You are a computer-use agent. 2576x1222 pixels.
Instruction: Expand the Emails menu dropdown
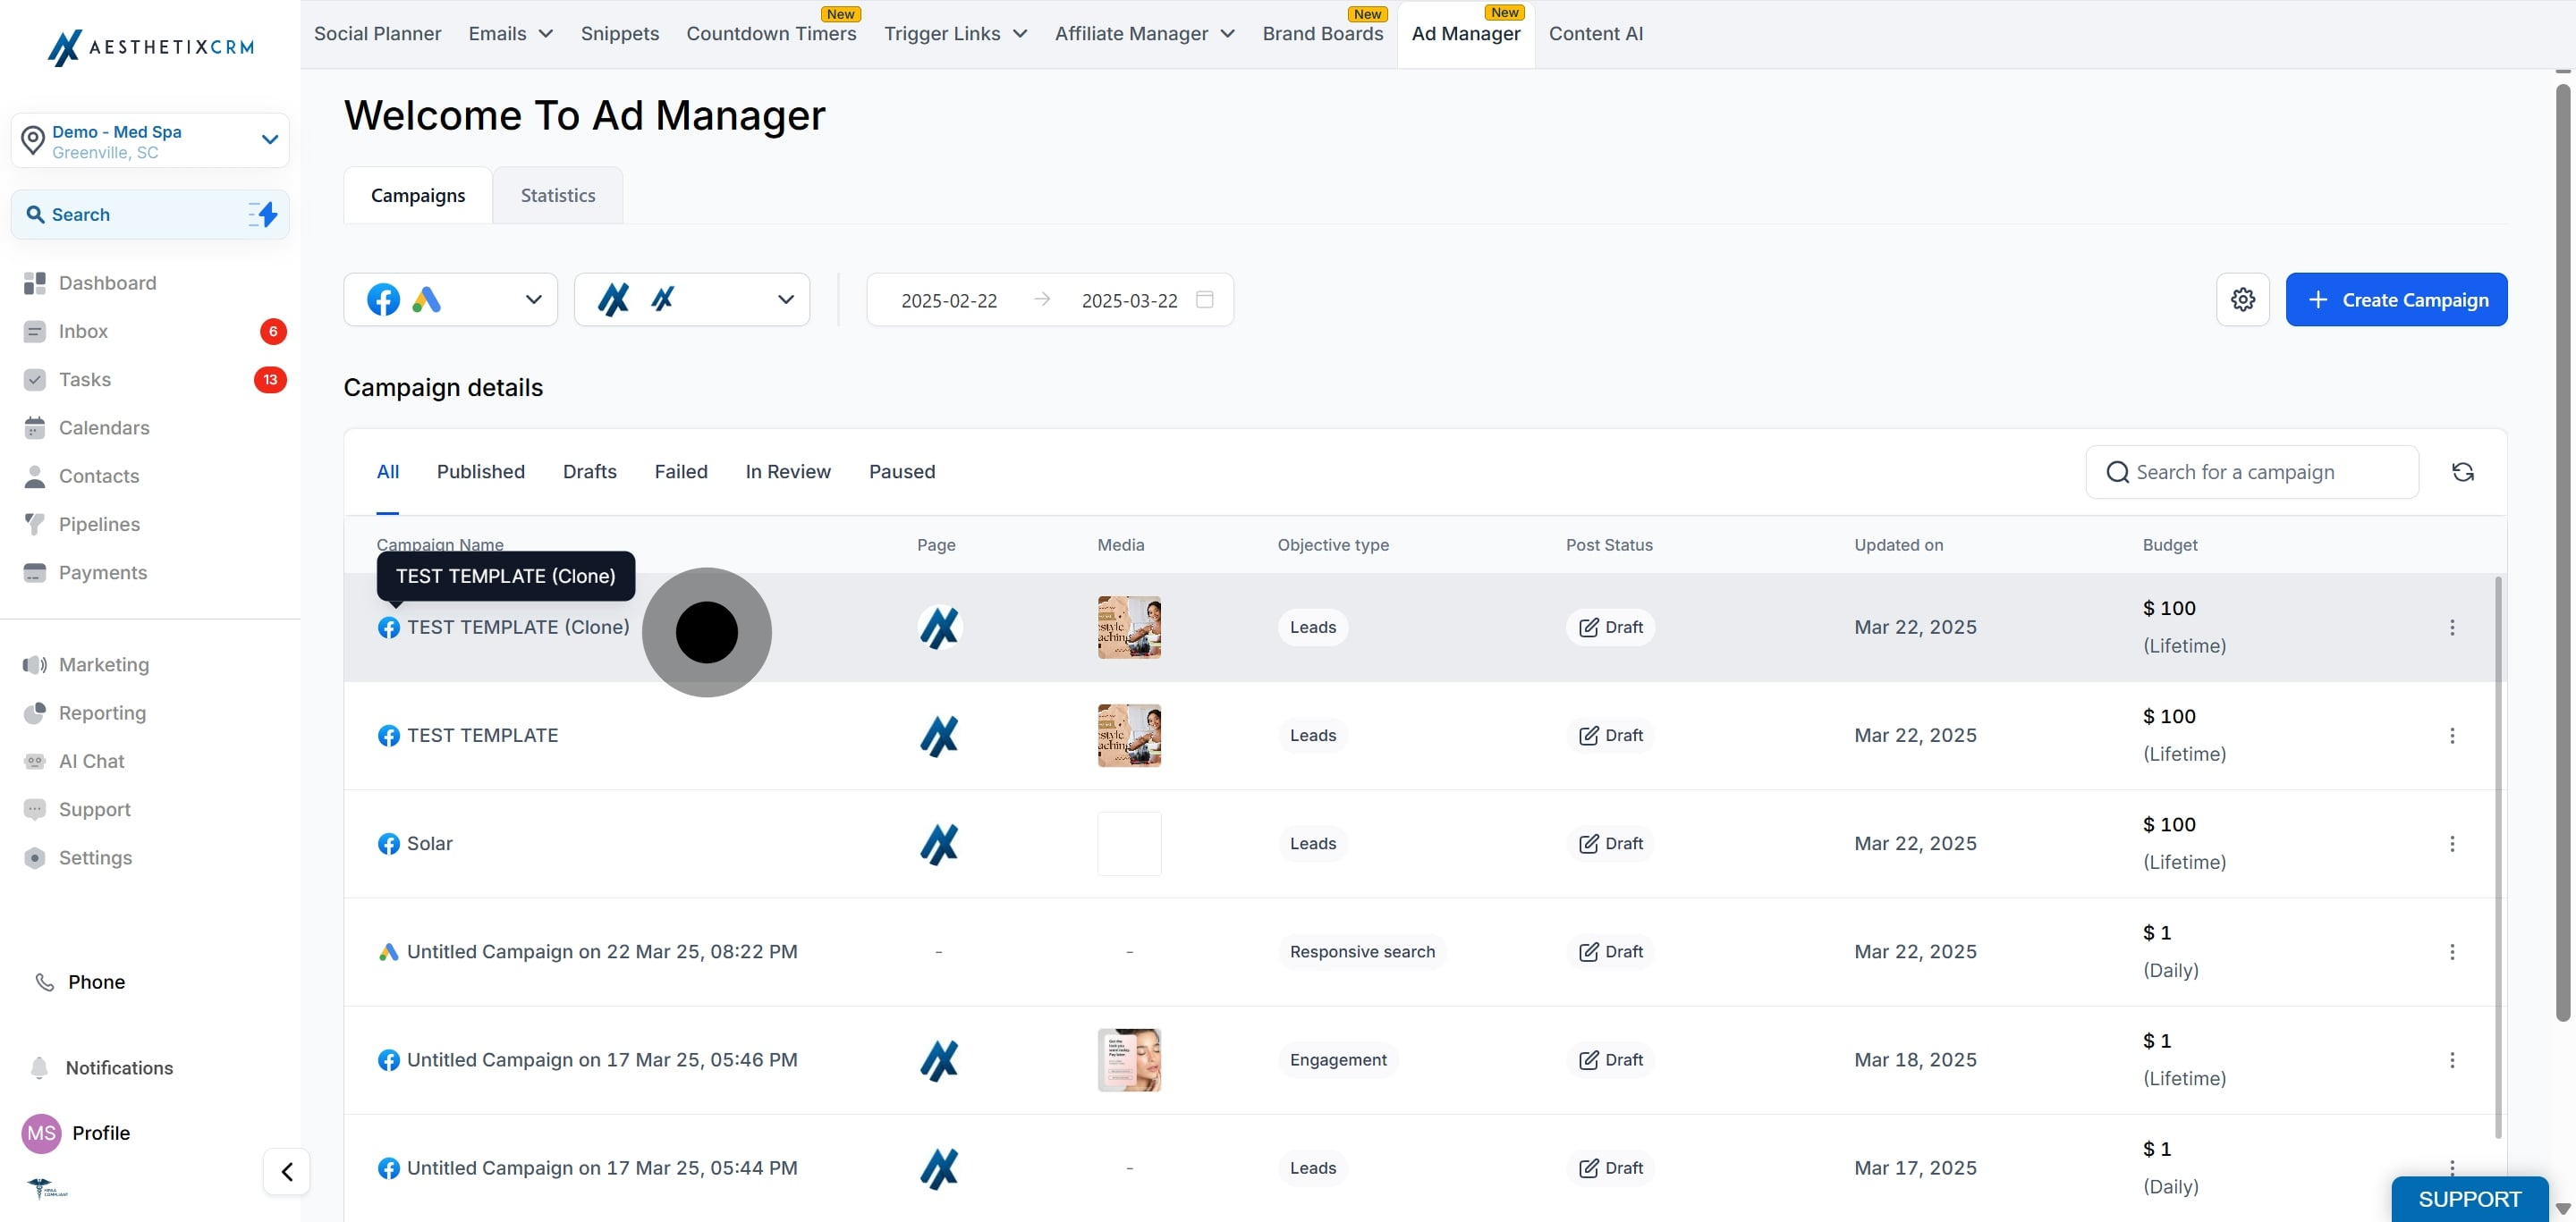[510, 34]
